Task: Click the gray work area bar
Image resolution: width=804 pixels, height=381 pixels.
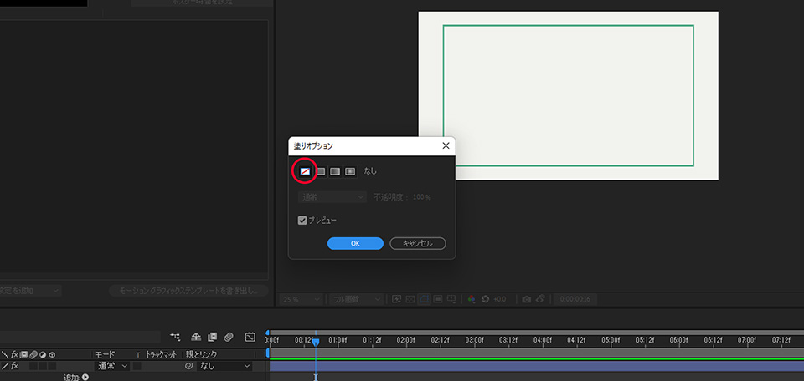Action: tap(536, 353)
